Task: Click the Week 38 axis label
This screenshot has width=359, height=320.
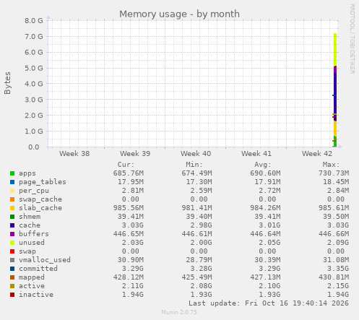Action: (x=74, y=154)
